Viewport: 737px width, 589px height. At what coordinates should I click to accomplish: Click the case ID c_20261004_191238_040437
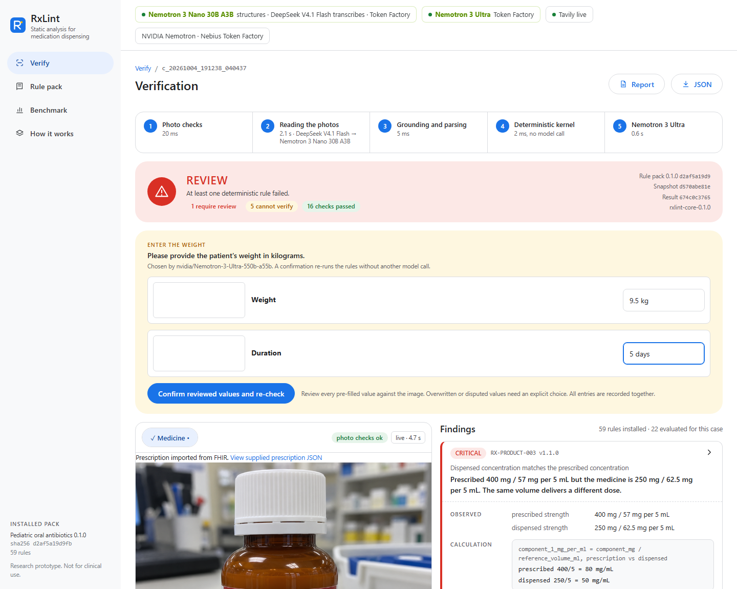(204, 68)
